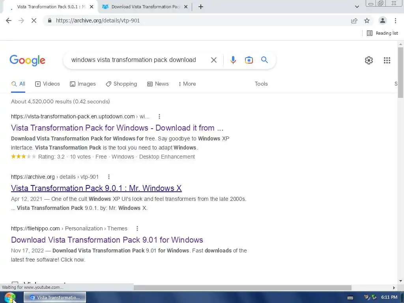The width and height of the screenshot is (404, 303).
Task: Click the 6:11 PM taskbar clock
Action: [389, 297]
